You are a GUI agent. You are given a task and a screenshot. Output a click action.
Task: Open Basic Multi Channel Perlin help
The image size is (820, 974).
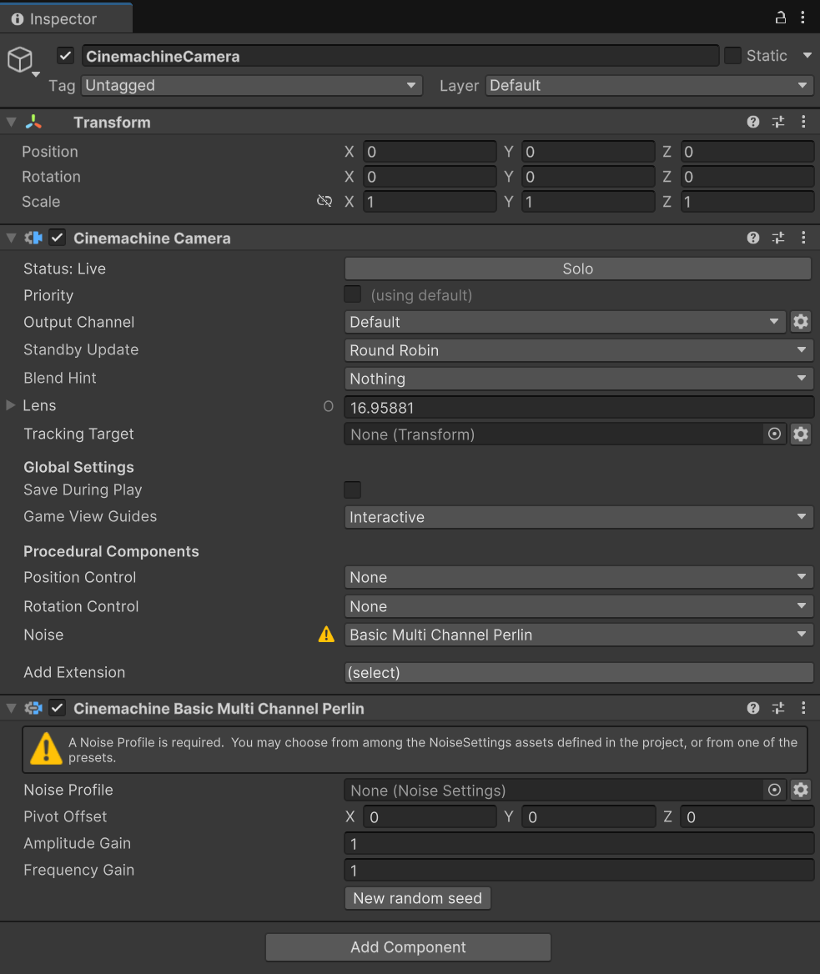[x=753, y=708]
